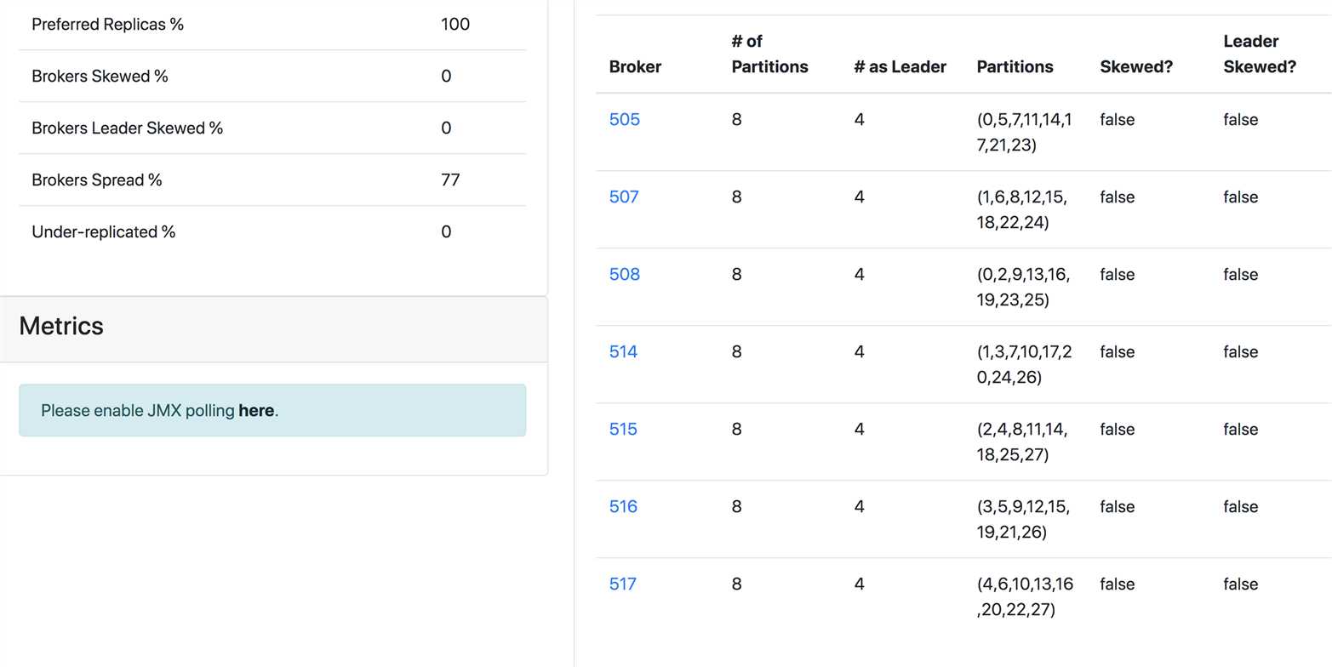Select the Brokers Spread value 77

click(450, 180)
